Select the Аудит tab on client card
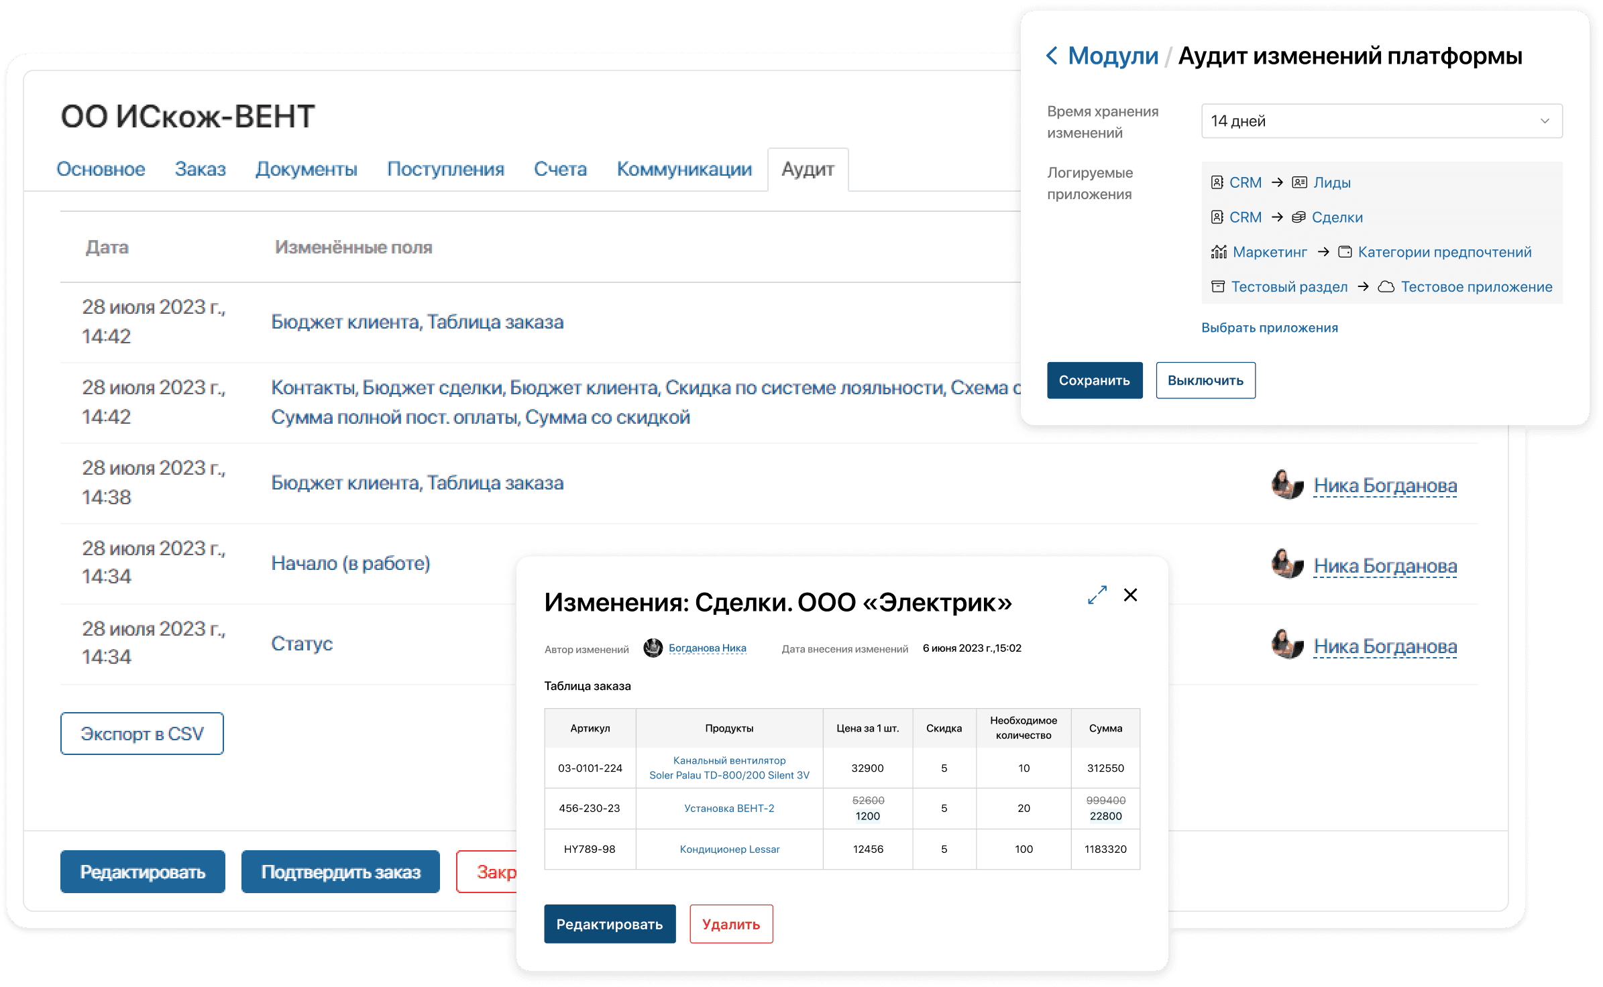The width and height of the screenshot is (1603, 987). (806, 168)
